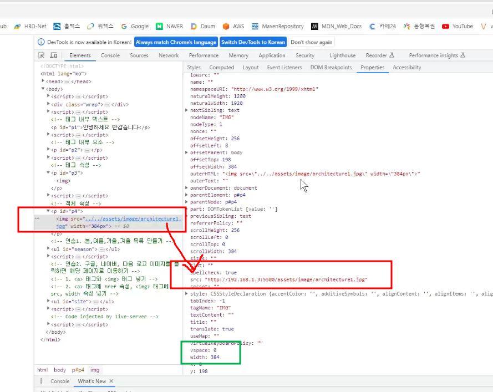
Task: Open the AWS bookmark
Action: tap(233, 27)
